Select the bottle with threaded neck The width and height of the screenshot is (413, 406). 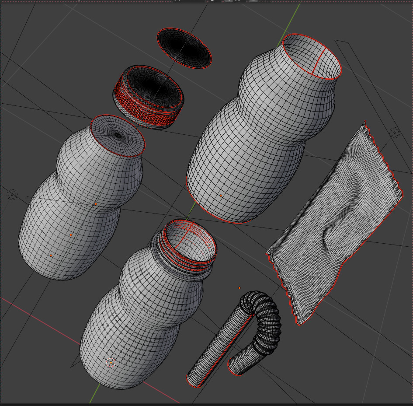148,304
